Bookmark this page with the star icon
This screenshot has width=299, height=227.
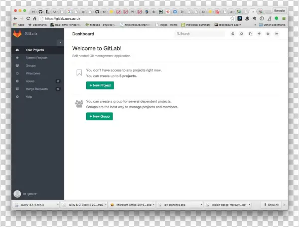click(232, 18)
